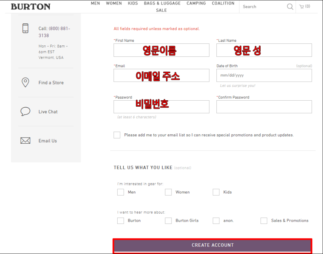Check the Kids gear interest box

(x=216, y=192)
